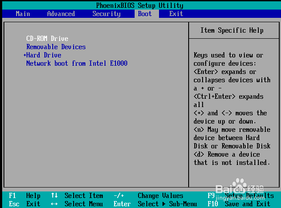
Task: Expand the plus sign beside Hard Drive
Action: coord(25,55)
